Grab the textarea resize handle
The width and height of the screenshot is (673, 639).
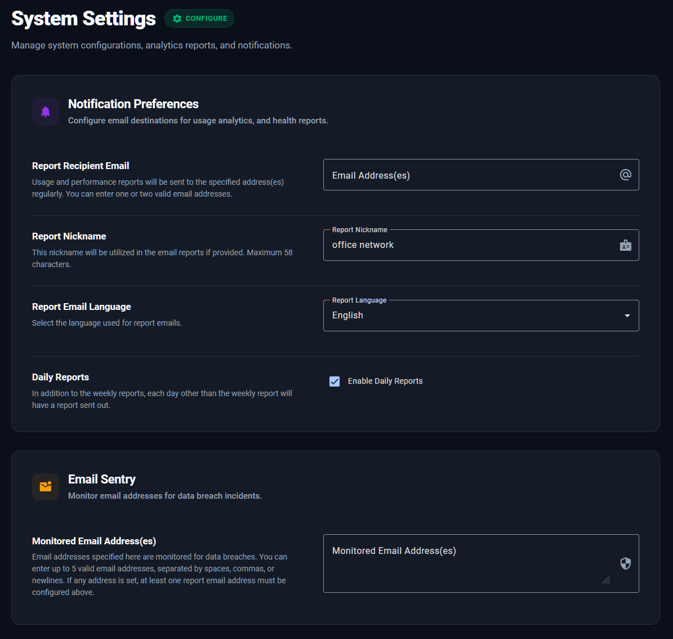click(x=605, y=580)
